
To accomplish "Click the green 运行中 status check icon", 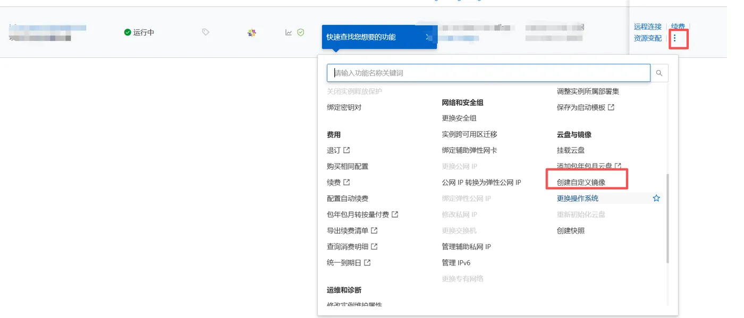I will tap(128, 32).
